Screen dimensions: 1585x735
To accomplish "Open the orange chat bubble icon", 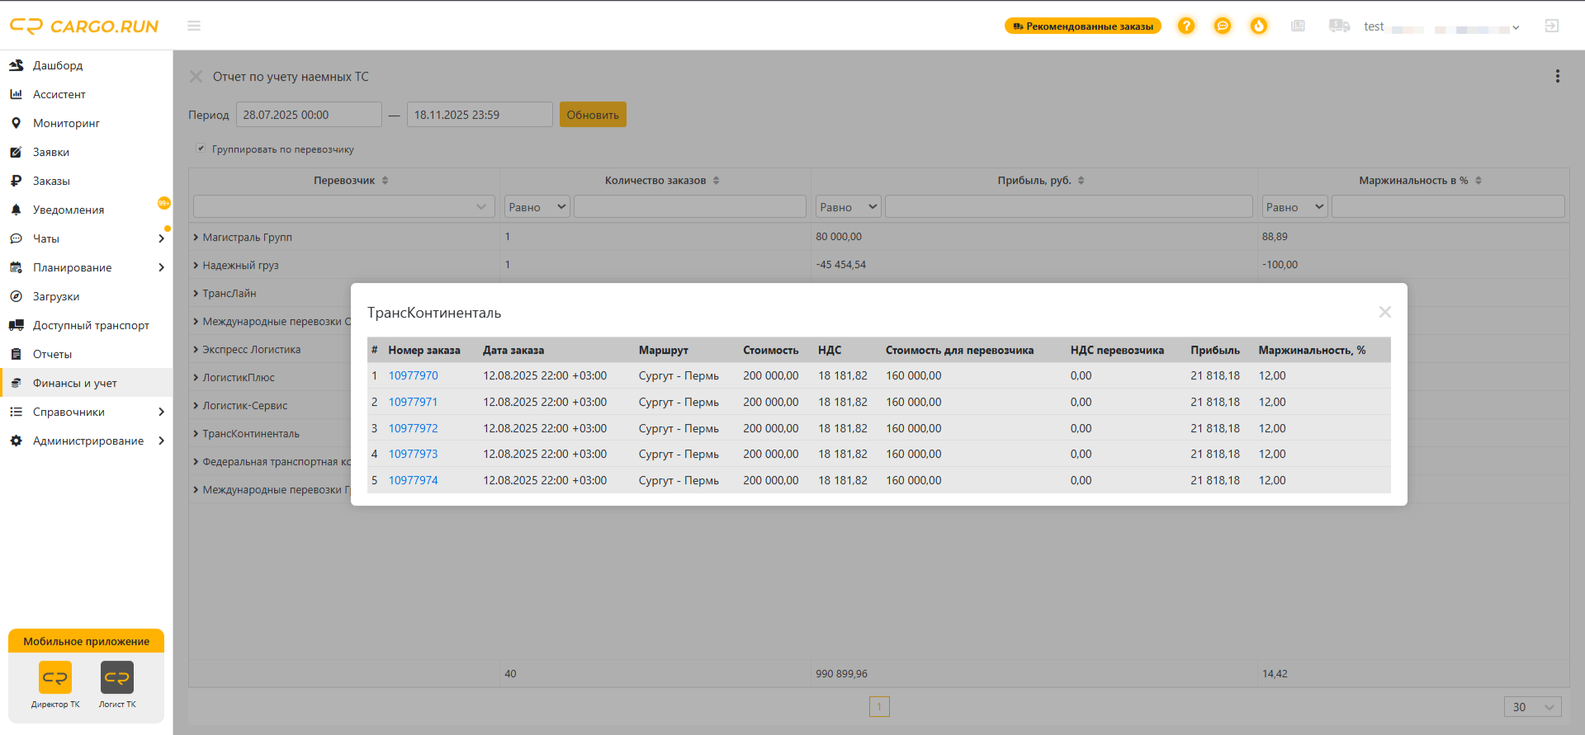I will point(1223,26).
